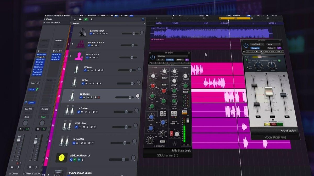314x176 pixels.
Task: Mute the LV Verse track
Action: click(92, 70)
